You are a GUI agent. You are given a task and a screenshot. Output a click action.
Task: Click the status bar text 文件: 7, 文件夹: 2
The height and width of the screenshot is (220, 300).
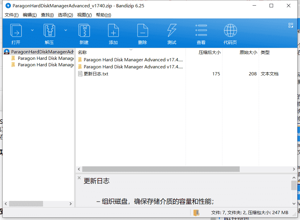(x=229, y=212)
